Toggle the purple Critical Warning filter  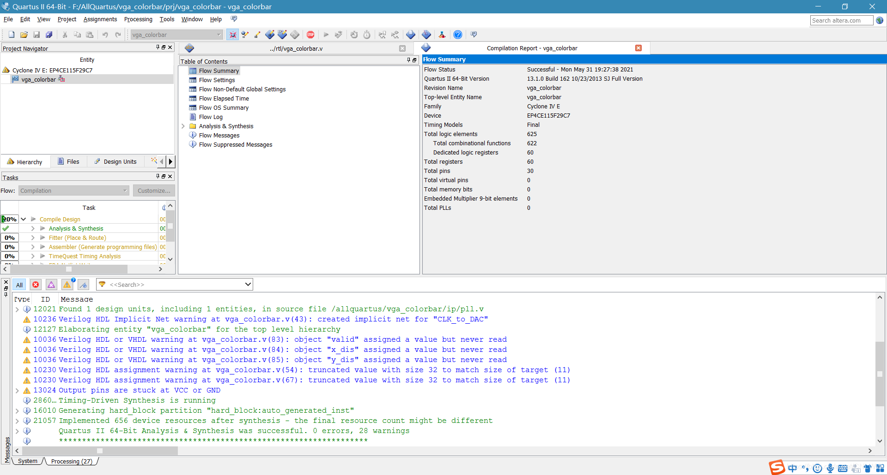point(51,285)
